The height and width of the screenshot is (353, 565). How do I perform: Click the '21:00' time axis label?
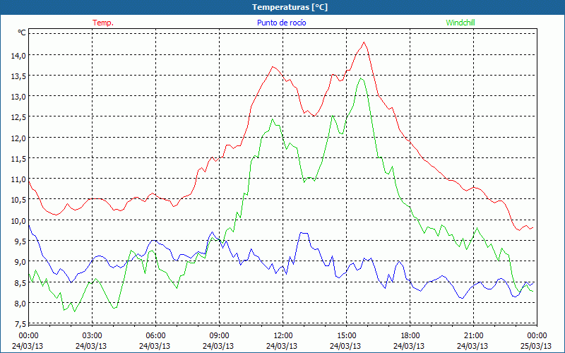(x=473, y=335)
